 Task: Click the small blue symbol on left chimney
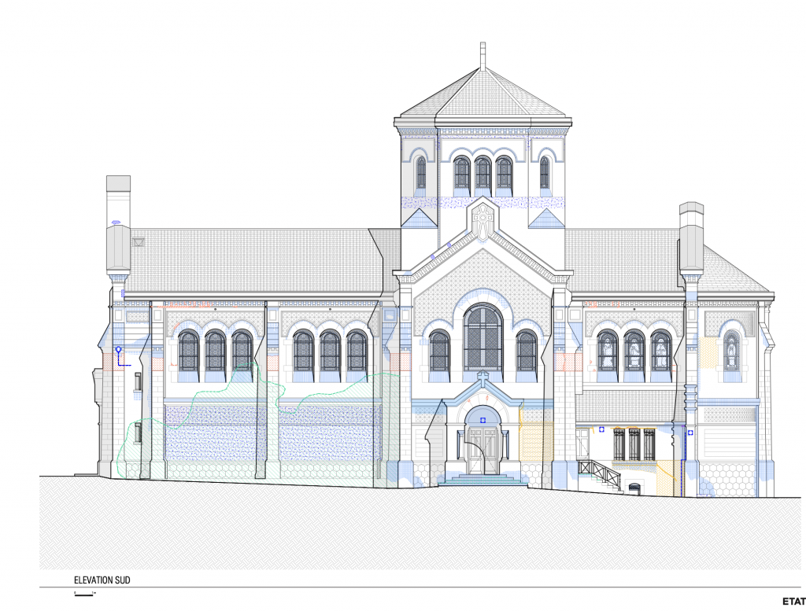point(117,222)
